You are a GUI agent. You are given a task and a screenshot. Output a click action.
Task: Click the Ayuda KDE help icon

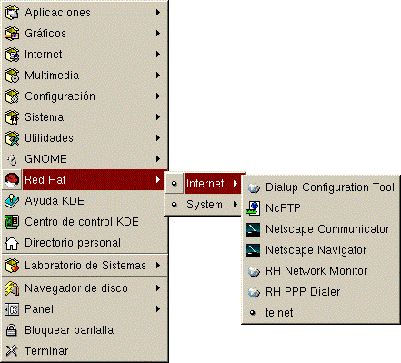pyautogui.click(x=12, y=201)
